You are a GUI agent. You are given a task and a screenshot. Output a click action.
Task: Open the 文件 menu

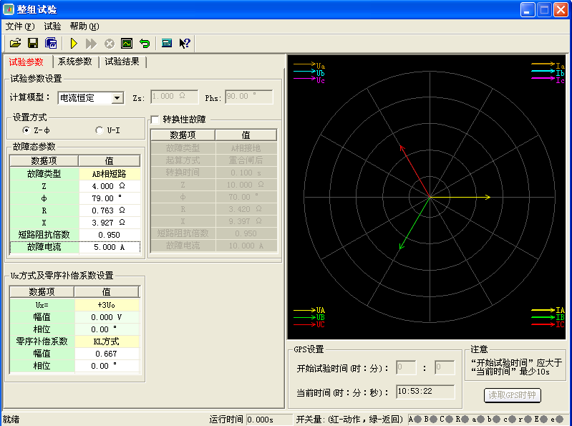tap(19, 26)
